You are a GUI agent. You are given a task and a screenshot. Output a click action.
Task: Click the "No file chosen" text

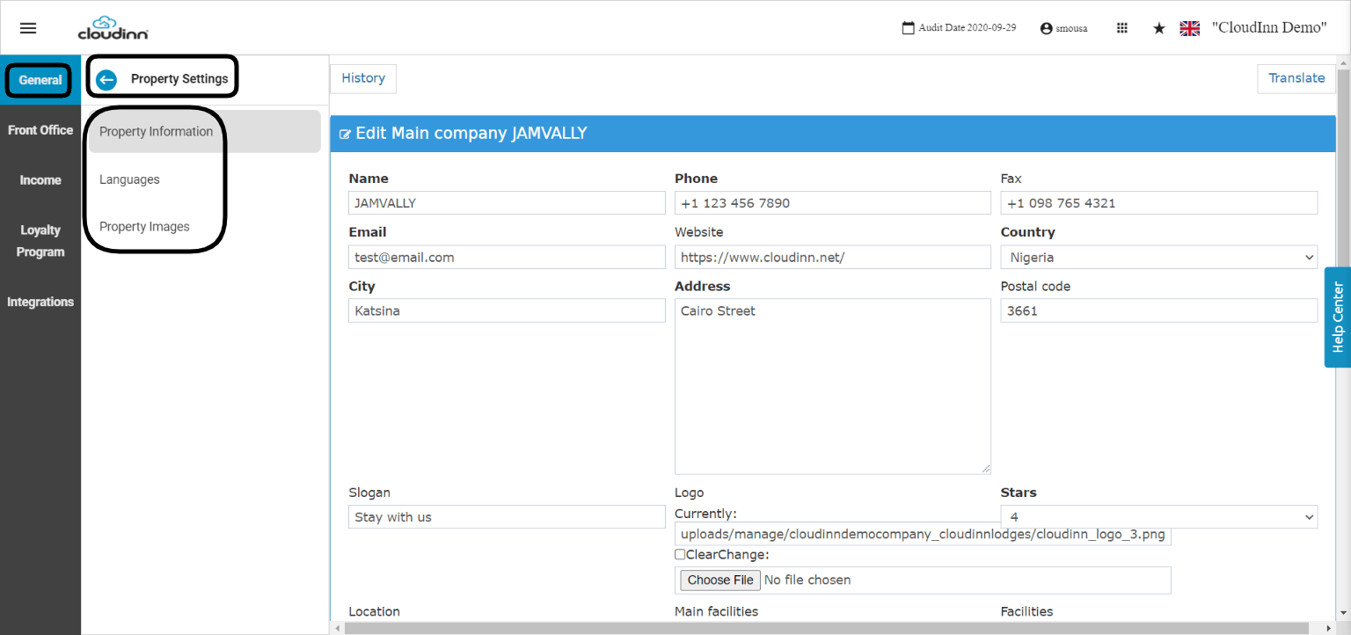coord(807,580)
